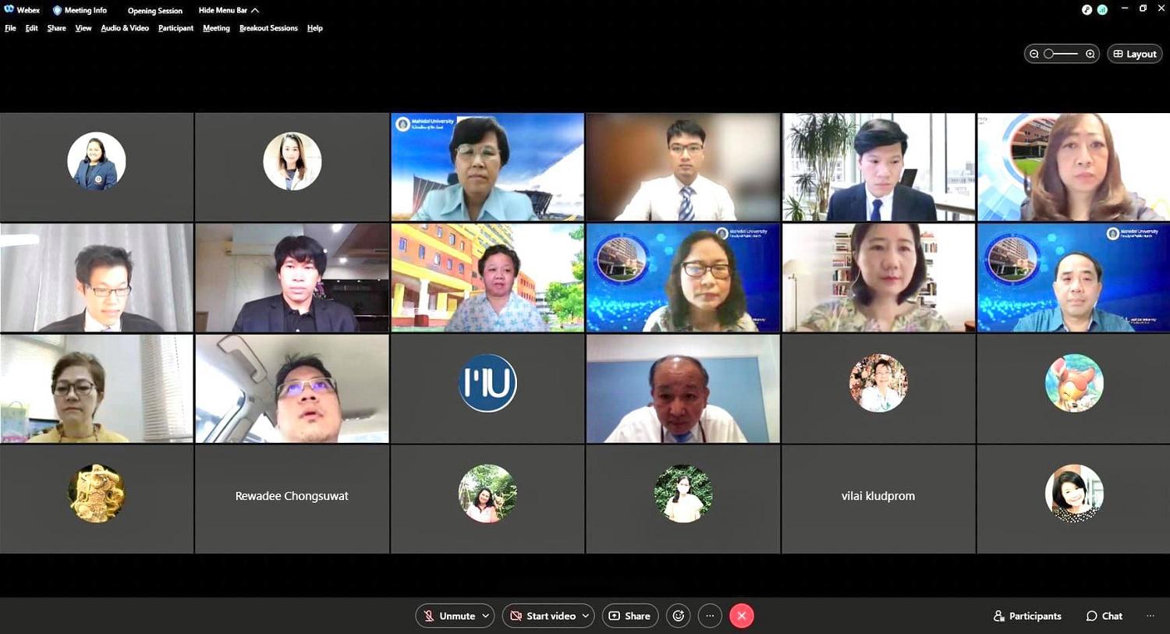
Task: Collapse menu bar with Hide Menu Bar
Action: click(229, 10)
